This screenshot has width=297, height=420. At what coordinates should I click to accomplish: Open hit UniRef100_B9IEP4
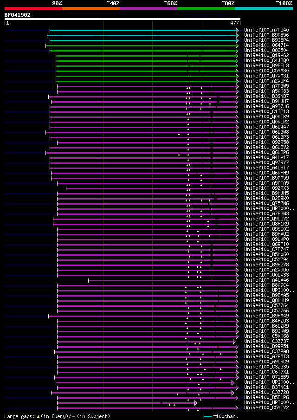click(x=266, y=40)
